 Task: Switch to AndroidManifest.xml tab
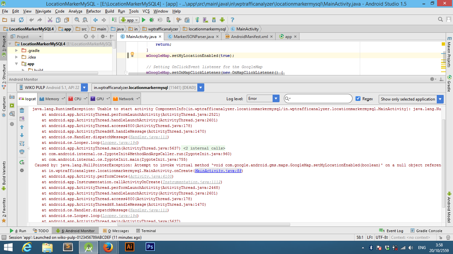(x=249, y=37)
